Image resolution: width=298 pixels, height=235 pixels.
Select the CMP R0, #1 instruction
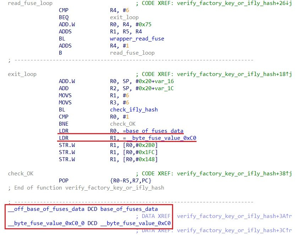point(94,117)
